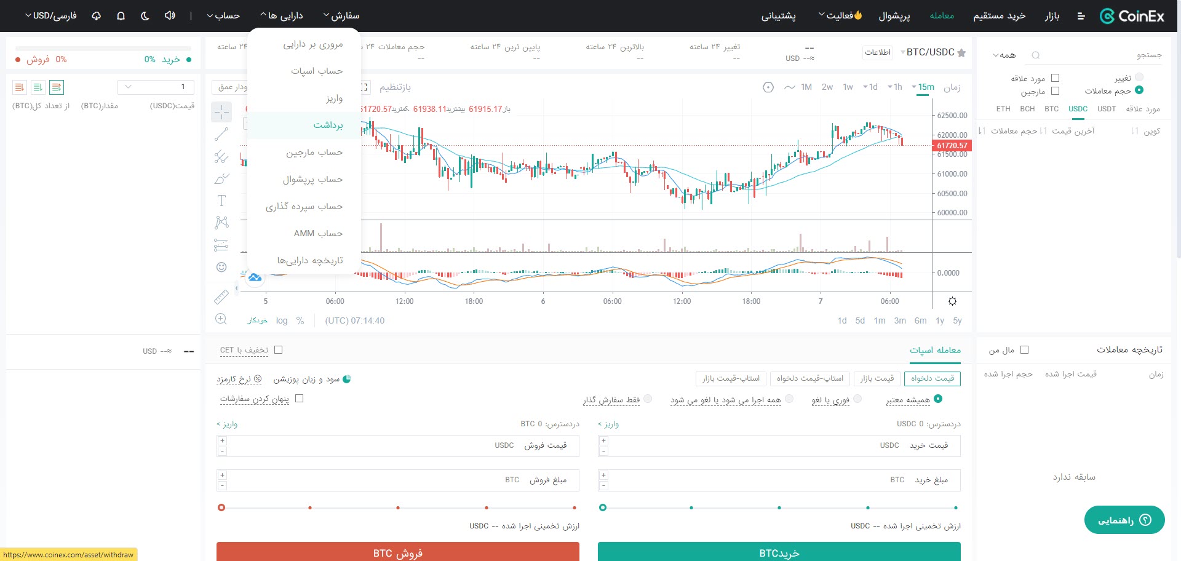Click the green خرید BTC buy button
Screen dimensions: 1181x561
pos(779,552)
